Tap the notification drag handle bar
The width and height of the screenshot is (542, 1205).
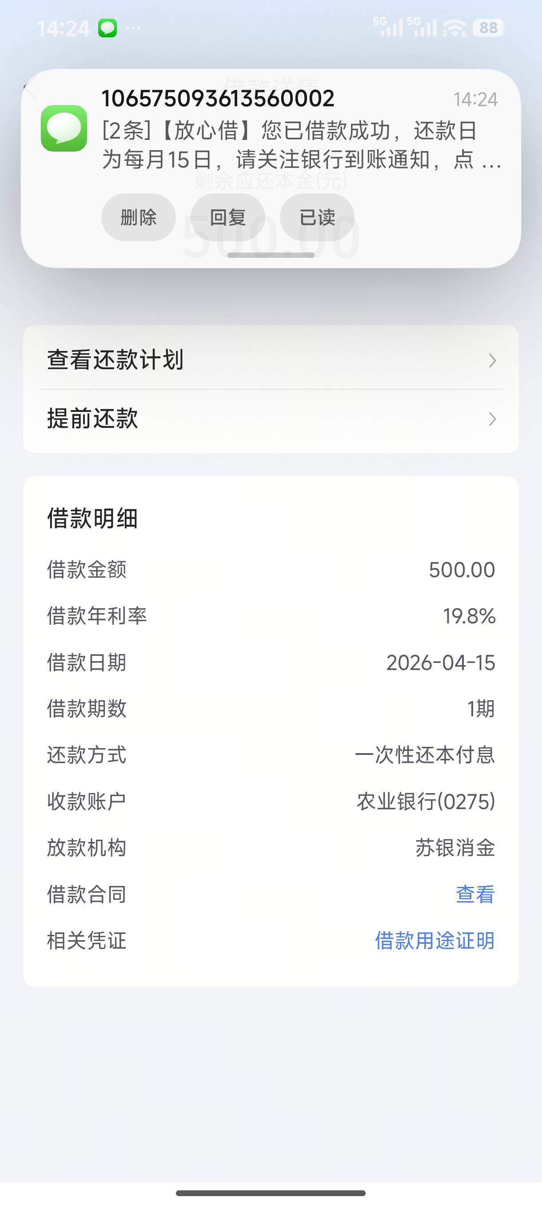coord(271,255)
